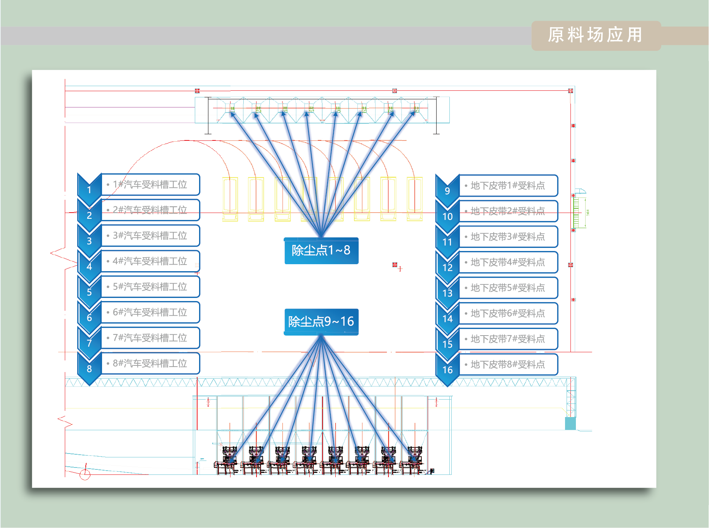
Task: Click the number 8 chevron badge
Action: (x=89, y=369)
